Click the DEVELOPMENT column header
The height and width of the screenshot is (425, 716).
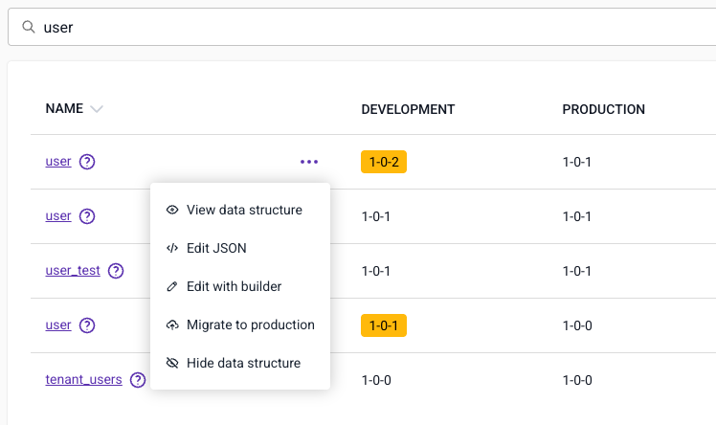click(x=408, y=109)
